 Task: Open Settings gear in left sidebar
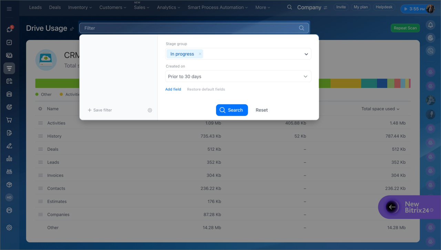[9, 228]
